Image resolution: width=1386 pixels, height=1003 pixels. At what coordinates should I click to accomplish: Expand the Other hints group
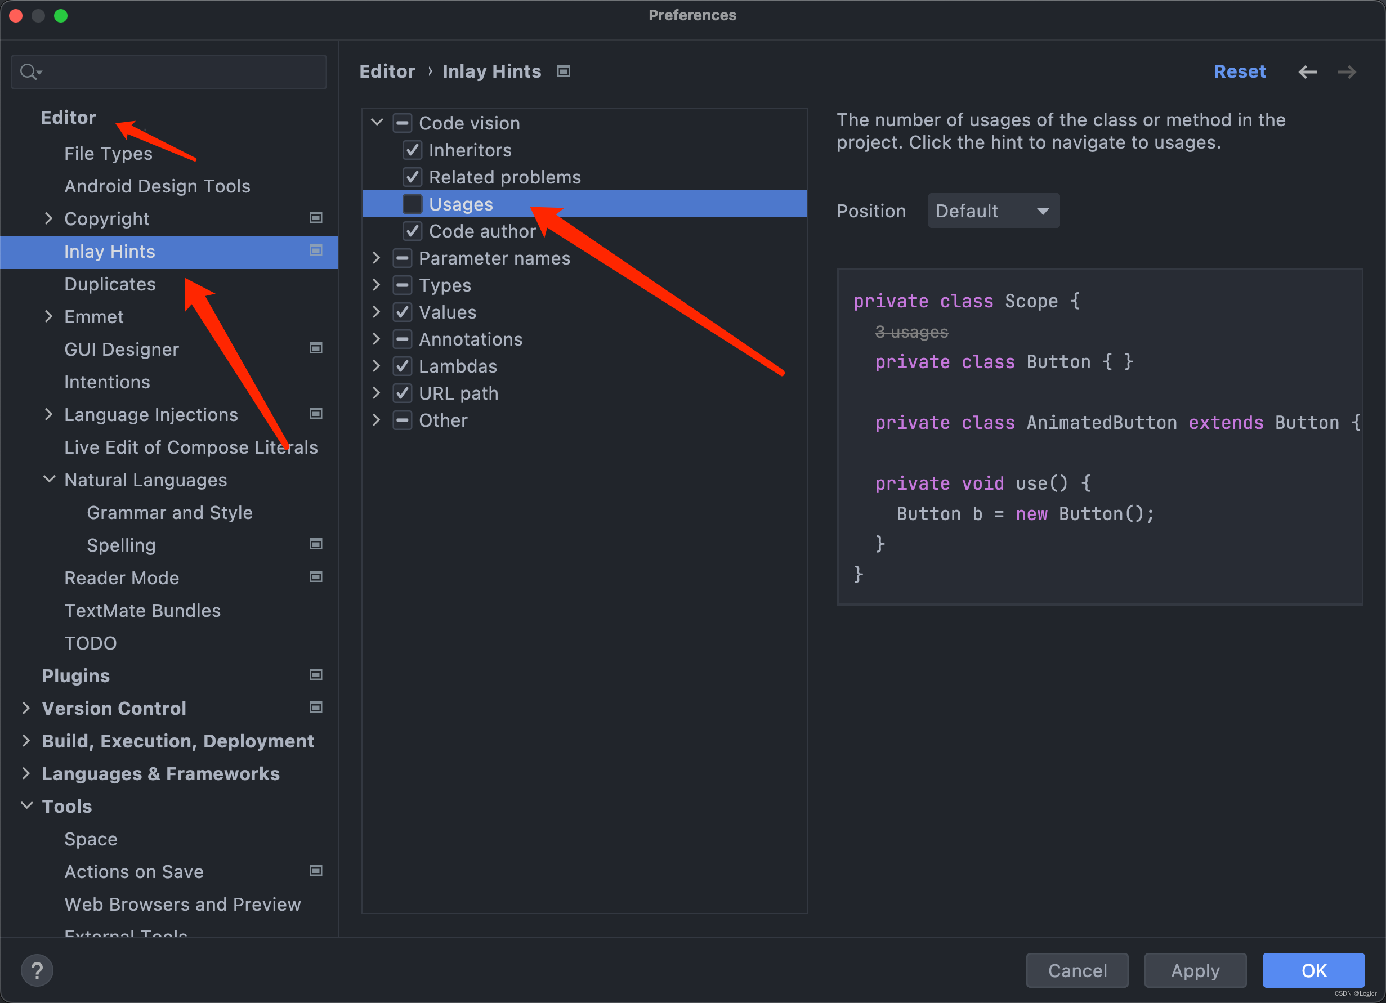(377, 420)
